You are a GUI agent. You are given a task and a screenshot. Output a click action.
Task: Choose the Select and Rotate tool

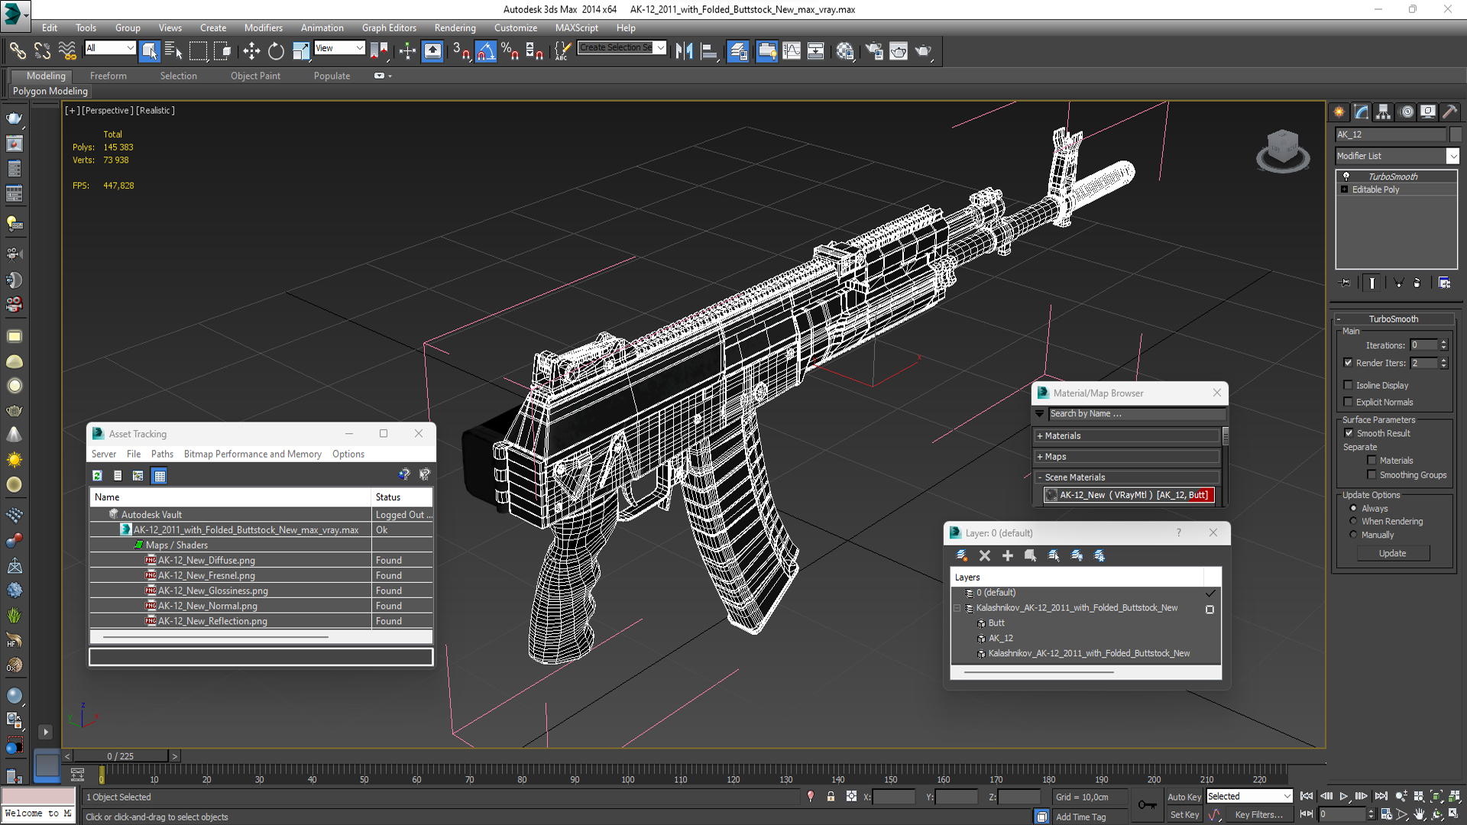click(x=276, y=51)
